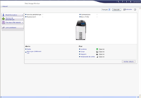Click the Emplacement label

[31, 17]
